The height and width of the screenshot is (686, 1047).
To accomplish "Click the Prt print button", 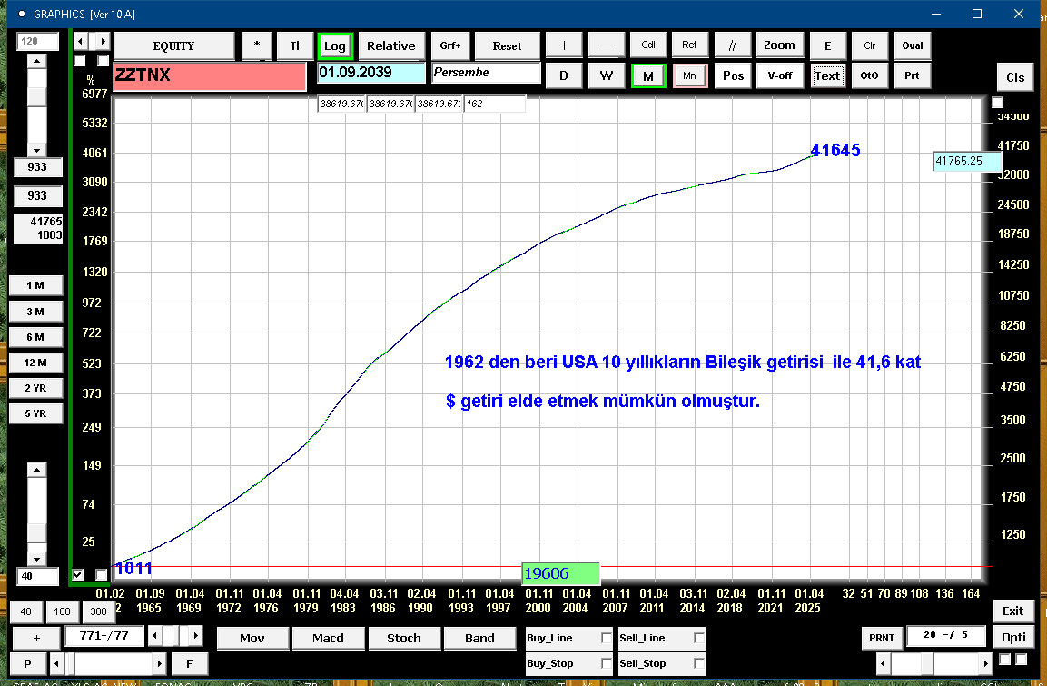I will (x=912, y=75).
